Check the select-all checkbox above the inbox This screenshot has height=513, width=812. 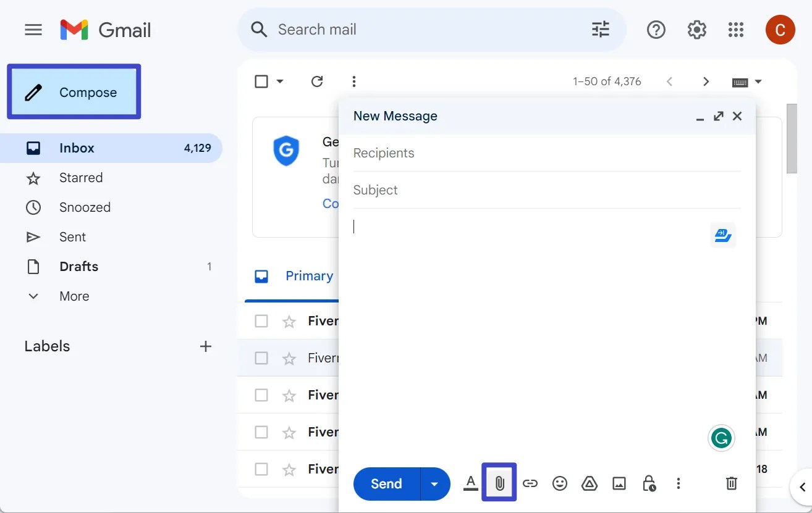tap(261, 81)
